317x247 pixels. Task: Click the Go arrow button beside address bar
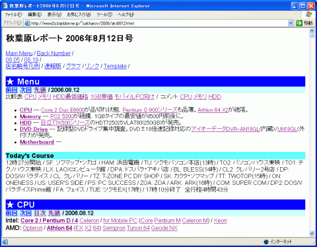[x=299, y=23]
